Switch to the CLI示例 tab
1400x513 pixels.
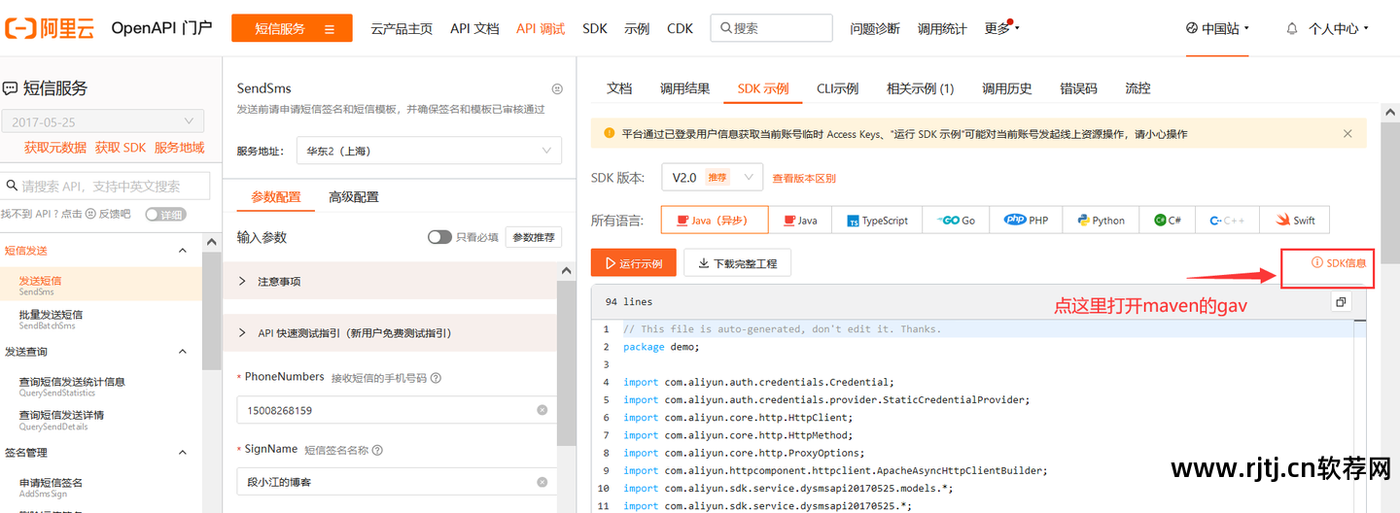(837, 88)
